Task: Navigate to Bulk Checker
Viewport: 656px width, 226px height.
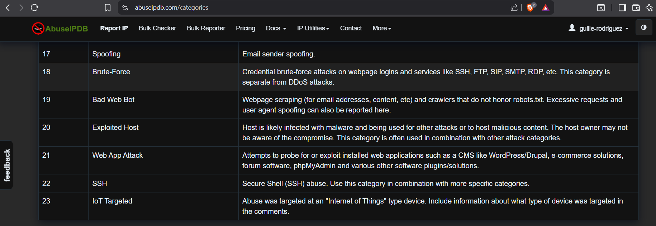Action: pyautogui.click(x=157, y=28)
